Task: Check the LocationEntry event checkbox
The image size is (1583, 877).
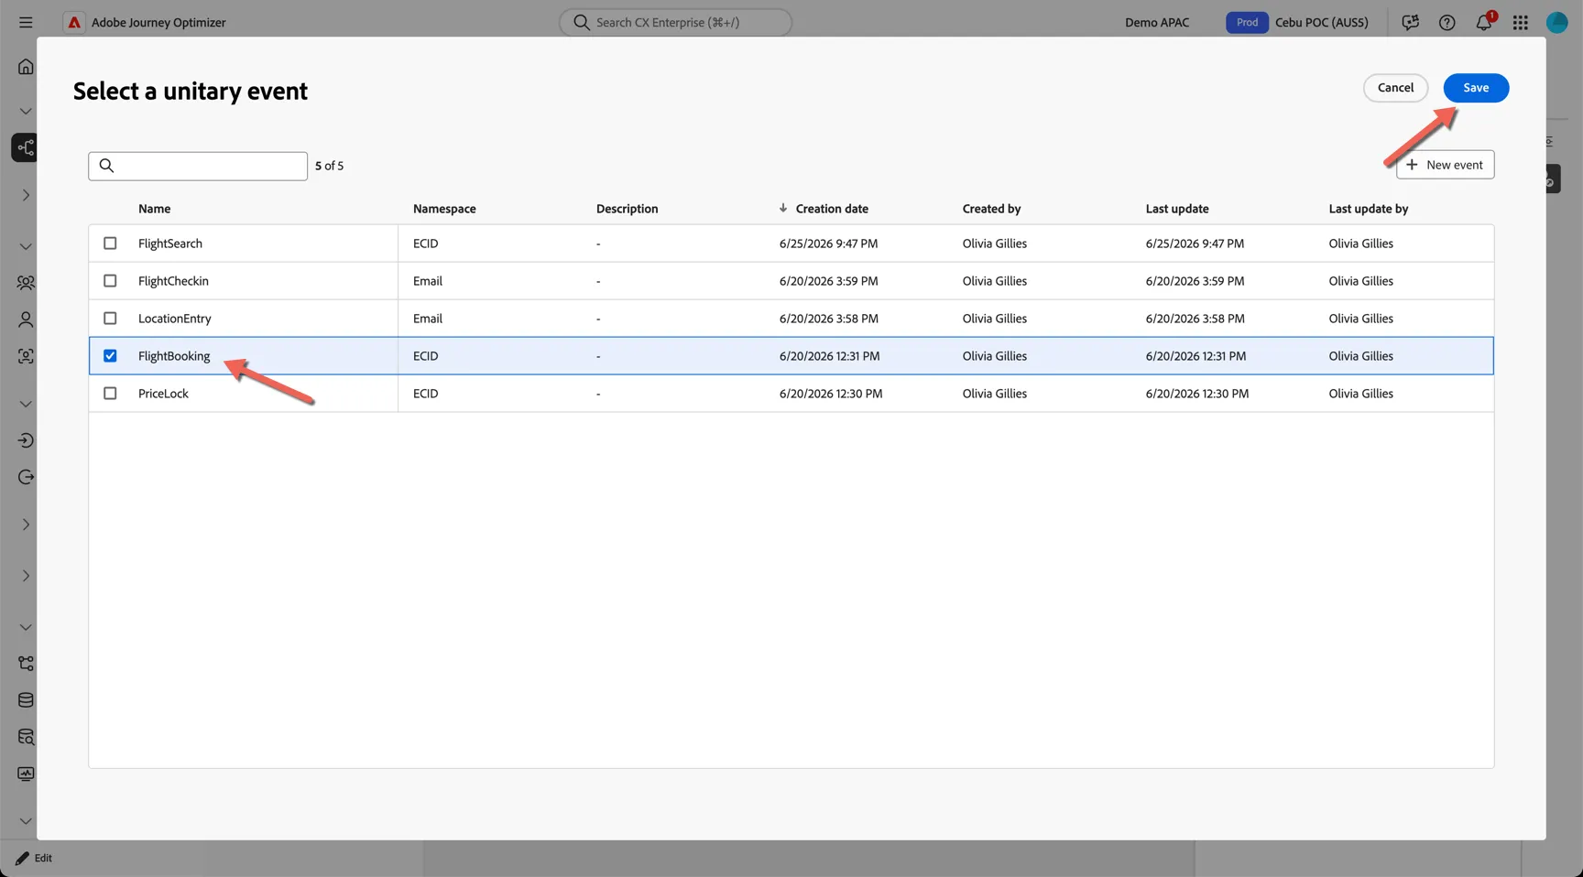Action: 110,319
